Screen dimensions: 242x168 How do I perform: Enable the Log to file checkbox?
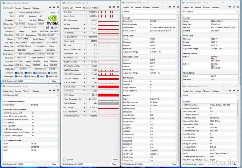64,160
